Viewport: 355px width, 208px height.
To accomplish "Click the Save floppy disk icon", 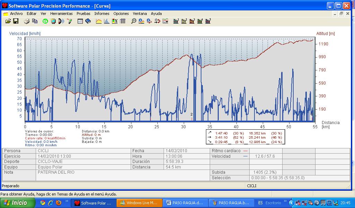I will click(x=16, y=21).
